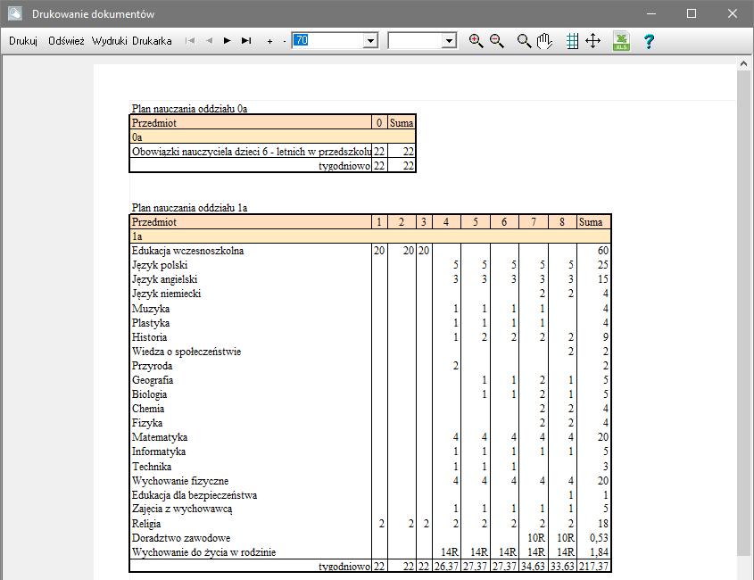Go to the next page arrow
The height and width of the screenshot is (580, 754).
pyautogui.click(x=227, y=41)
